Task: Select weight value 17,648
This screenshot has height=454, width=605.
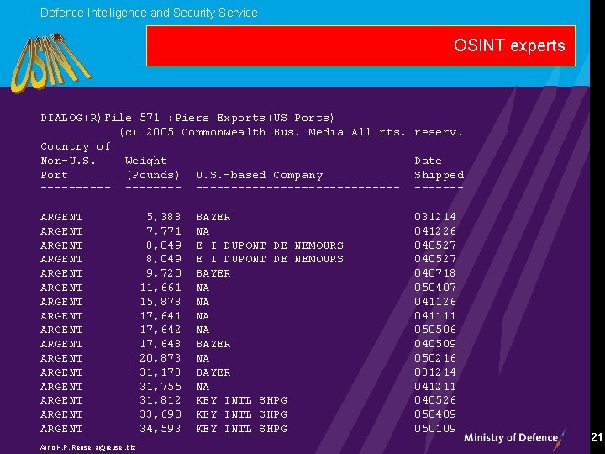Action: [160, 345]
